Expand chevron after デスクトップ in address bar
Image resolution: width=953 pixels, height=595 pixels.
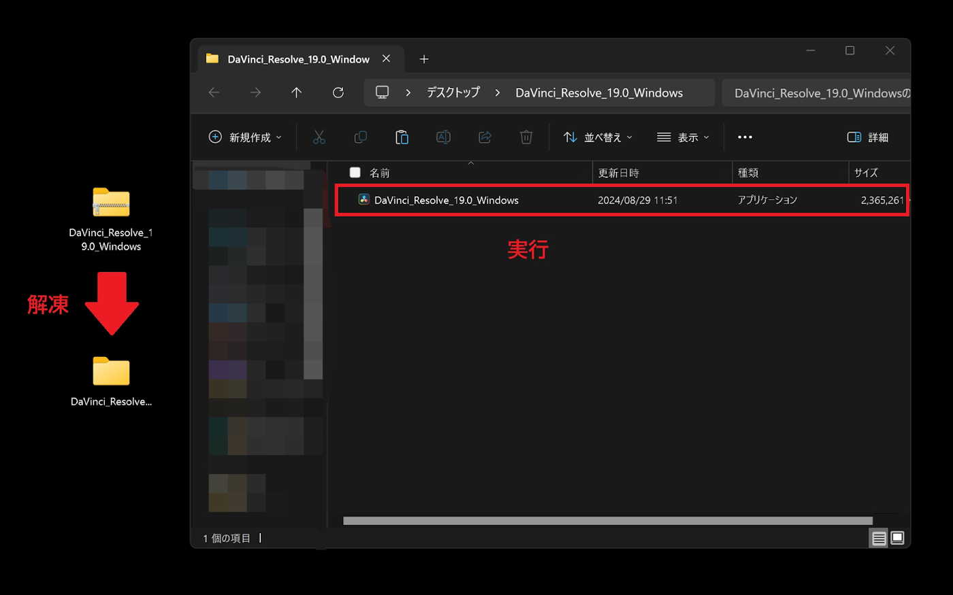498,92
